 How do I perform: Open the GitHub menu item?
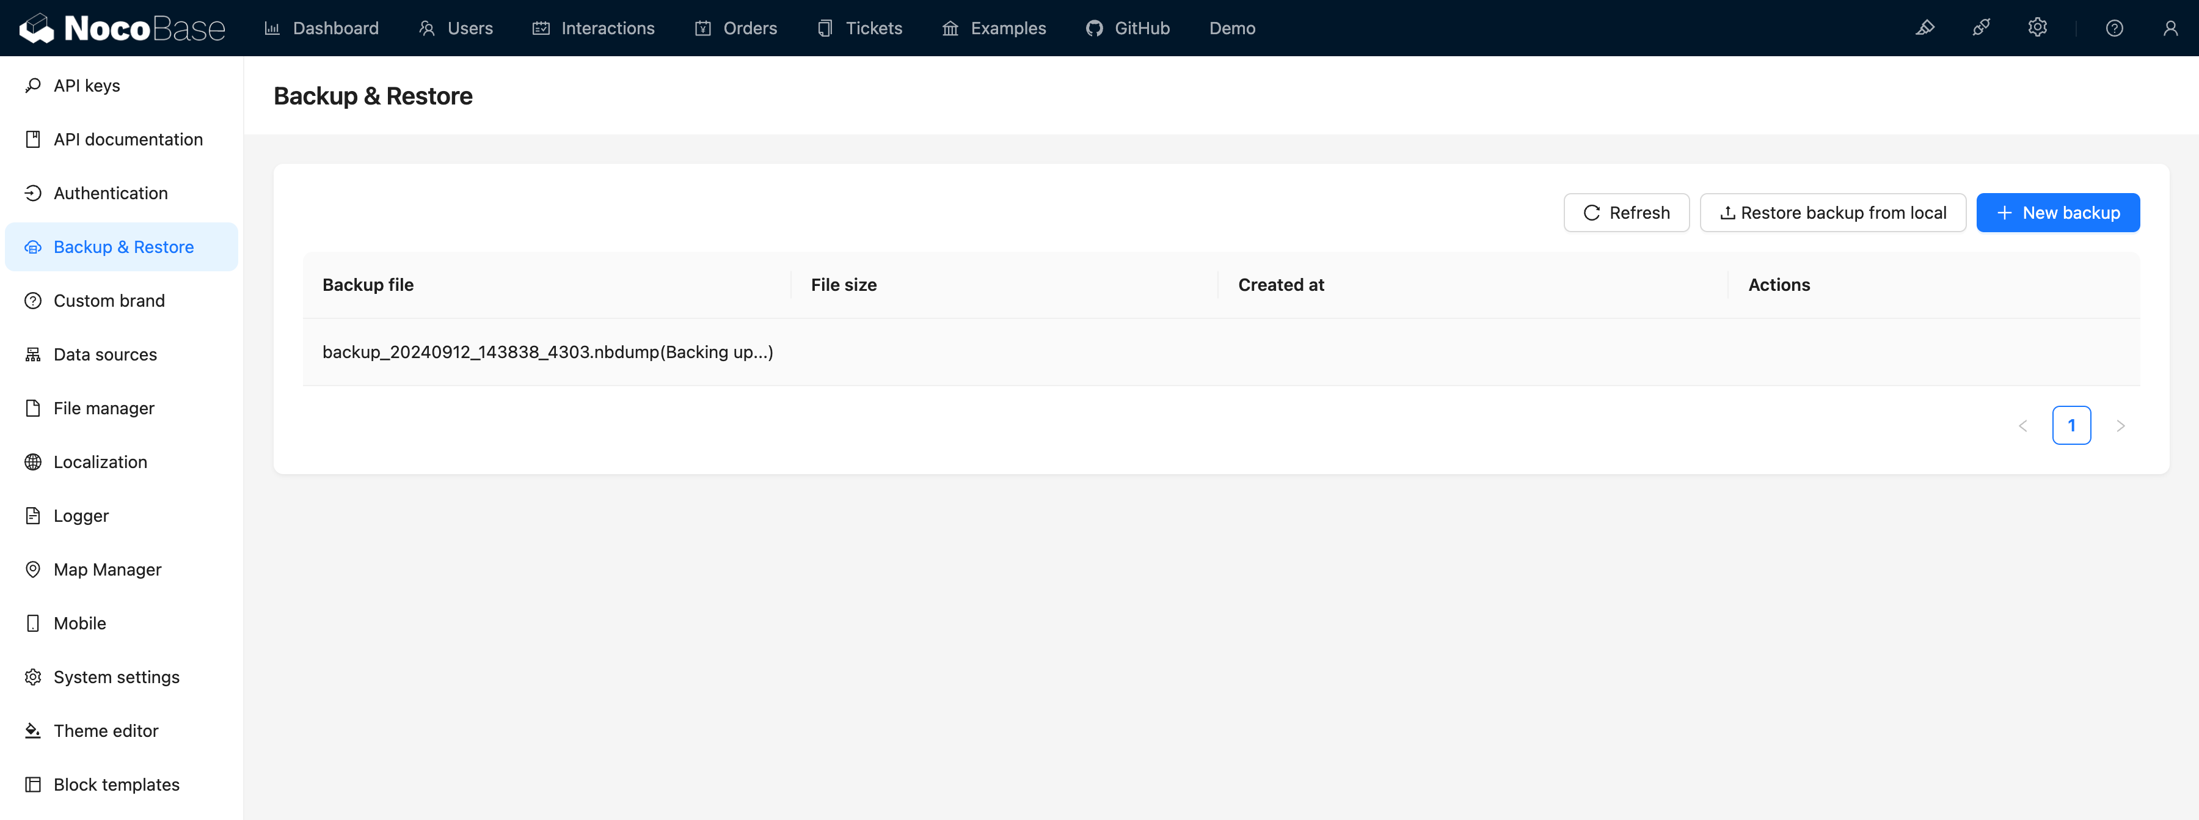(1128, 28)
